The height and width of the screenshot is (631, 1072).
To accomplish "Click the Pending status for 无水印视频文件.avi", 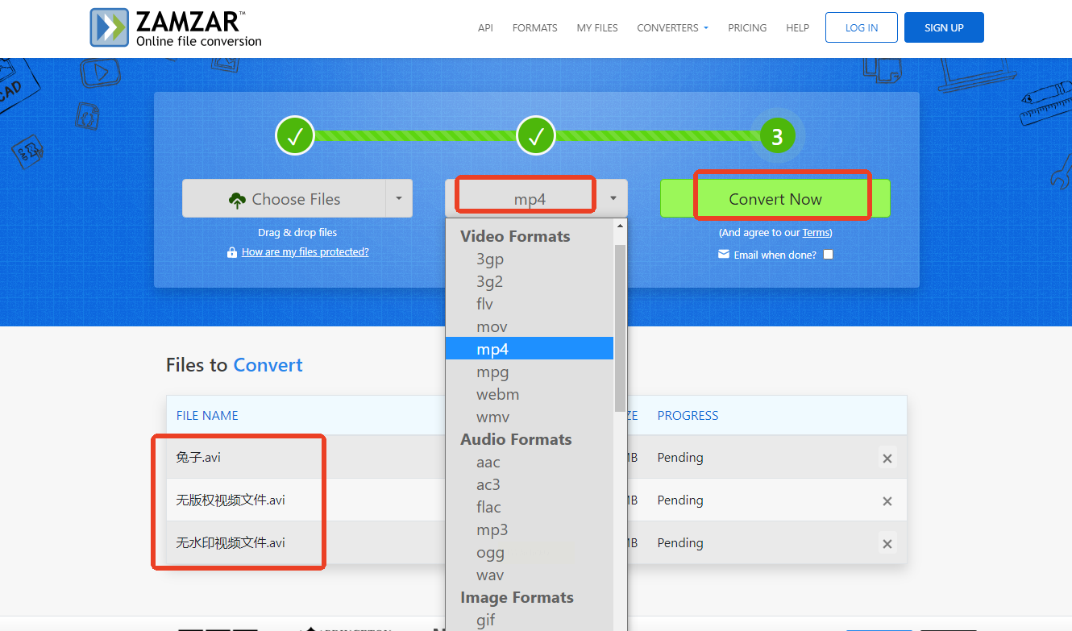I will (x=680, y=543).
